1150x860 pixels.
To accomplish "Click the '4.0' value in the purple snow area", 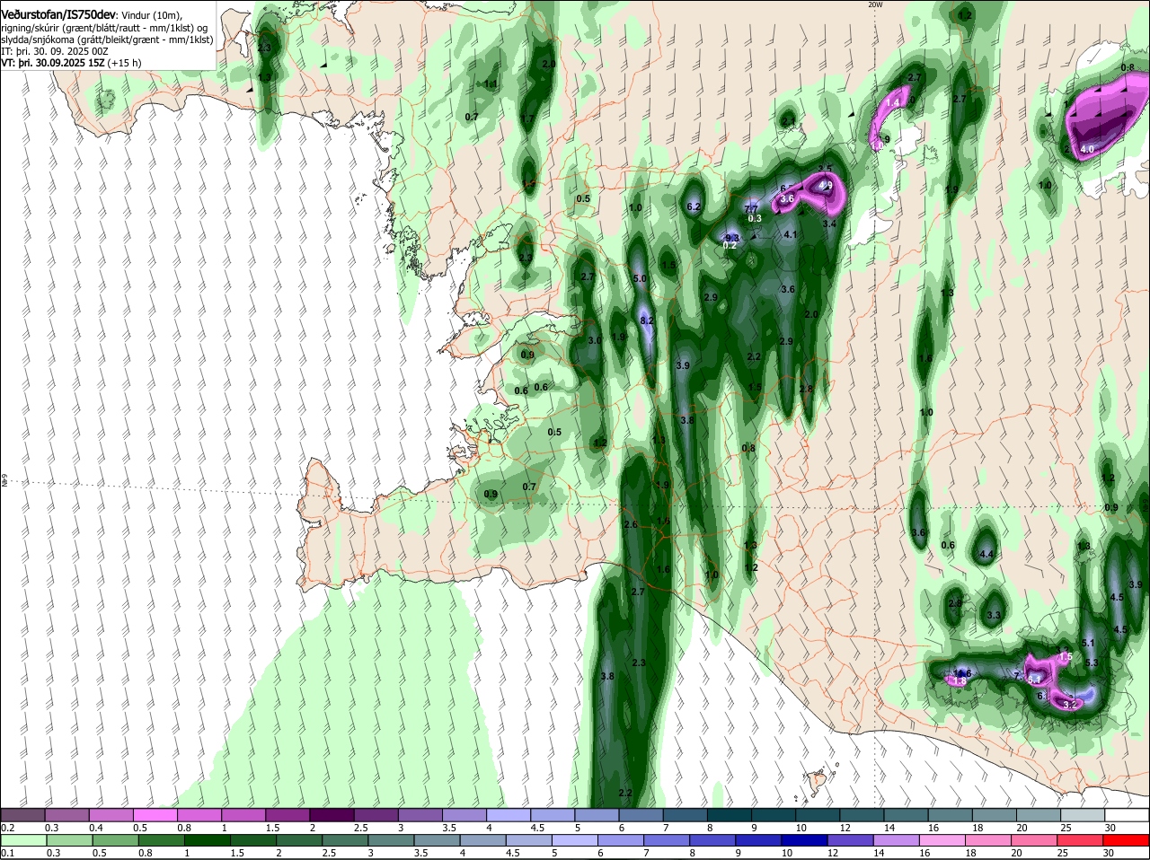I will click(x=1087, y=149).
